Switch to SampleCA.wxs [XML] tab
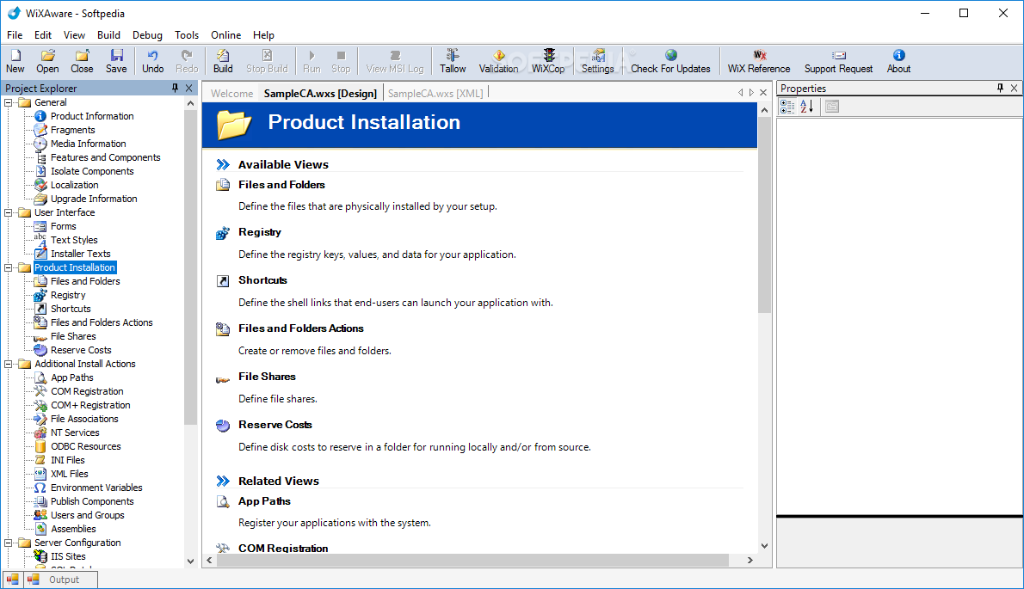Viewport: 1024px width, 589px height. click(x=435, y=93)
